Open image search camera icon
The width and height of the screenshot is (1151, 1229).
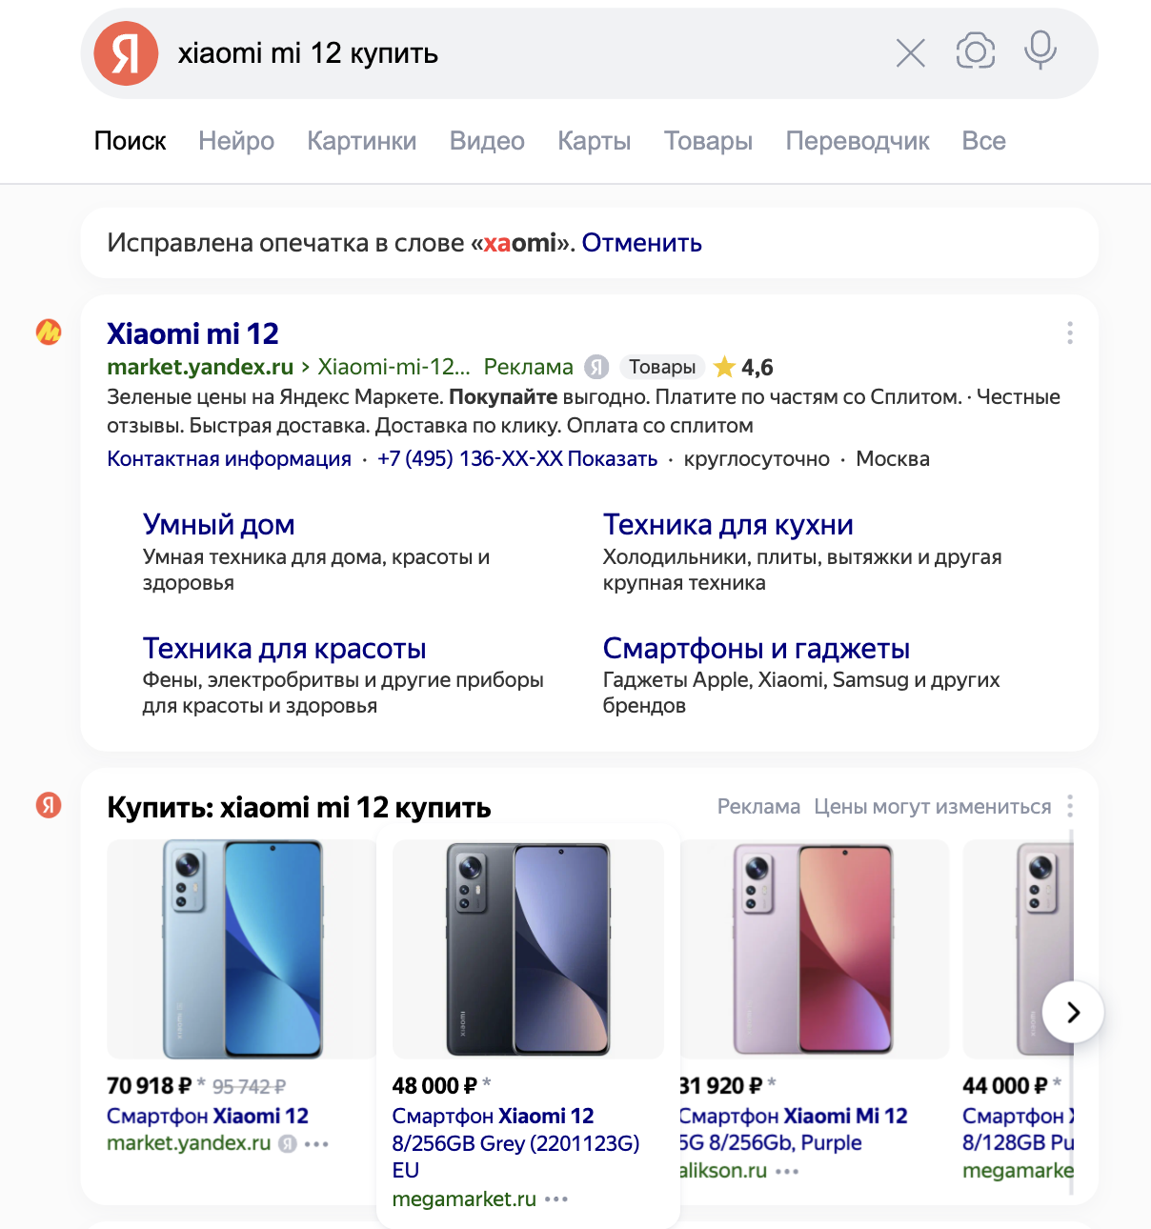(975, 51)
